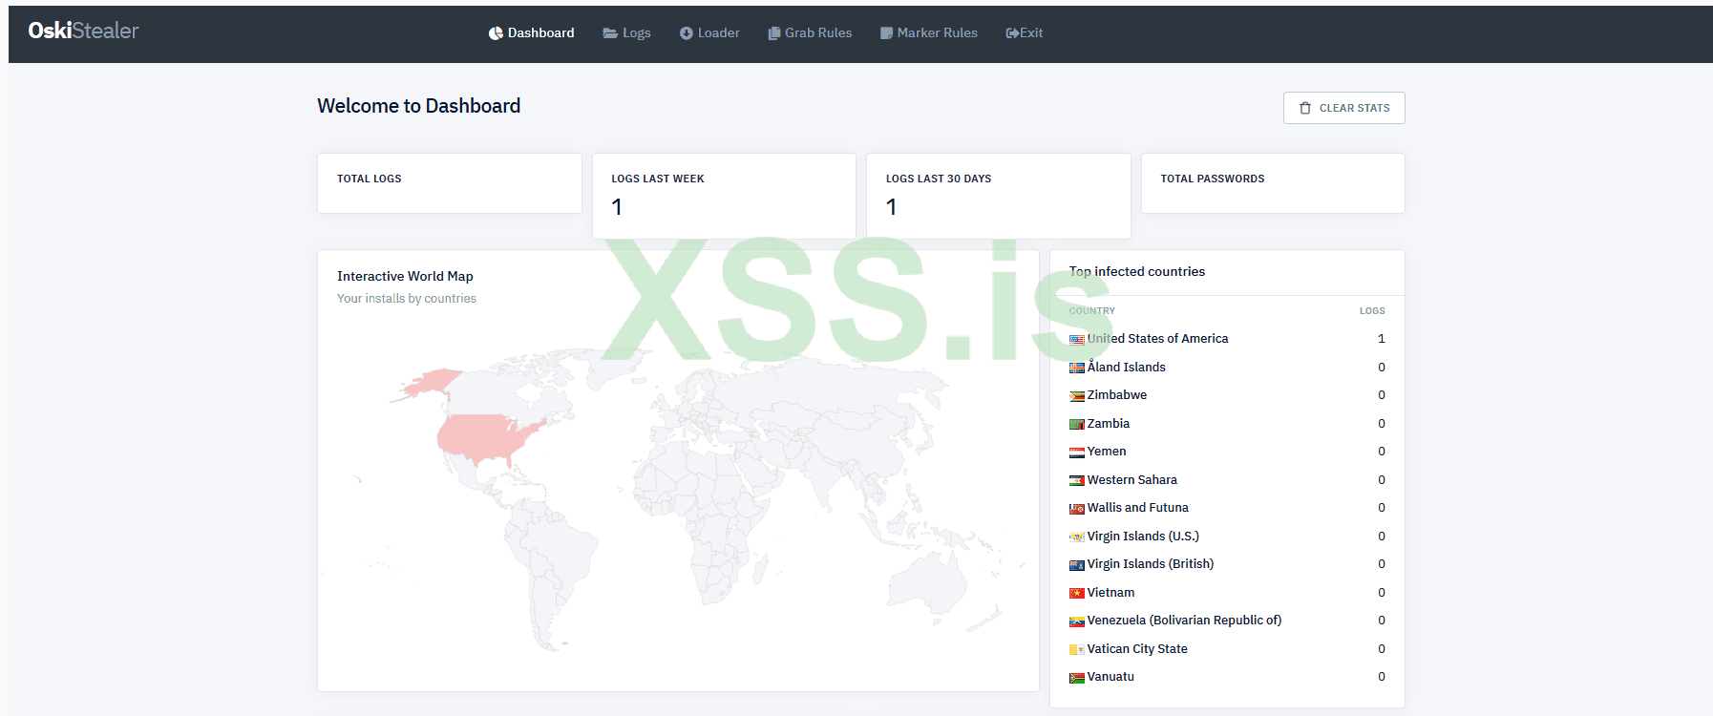
Task: Click the Top infected countries heading
Action: pyautogui.click(x=1137, y=271)
